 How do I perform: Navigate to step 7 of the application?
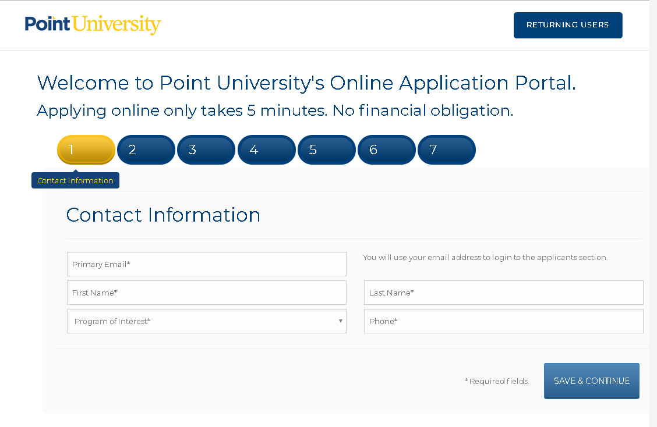tap(447, 150)
